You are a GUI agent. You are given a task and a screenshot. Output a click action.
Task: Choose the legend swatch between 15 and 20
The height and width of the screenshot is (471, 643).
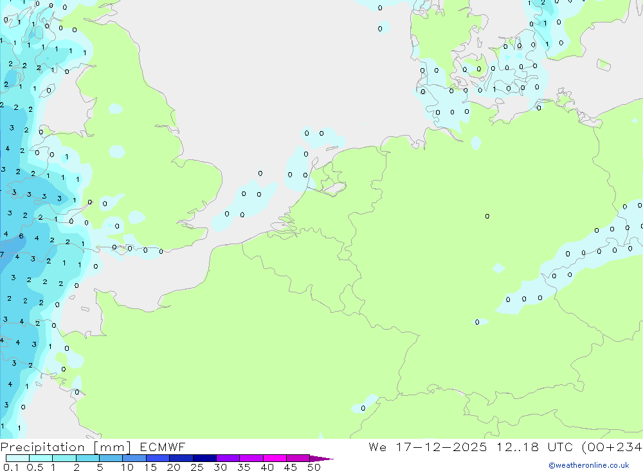(x=158, y=458)
